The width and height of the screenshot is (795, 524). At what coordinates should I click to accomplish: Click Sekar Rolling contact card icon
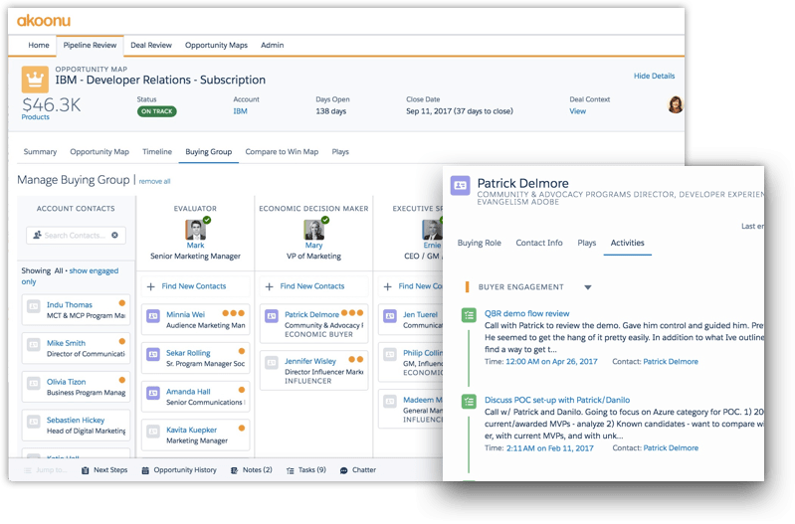[x=153, y=354]
